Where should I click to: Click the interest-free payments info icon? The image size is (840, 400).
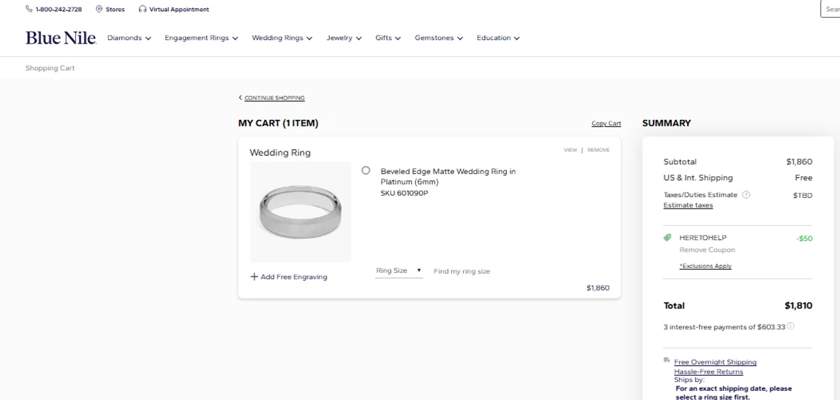pyautogui.click(x=791, y=326)
